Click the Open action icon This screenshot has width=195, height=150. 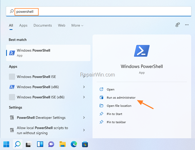101,89
